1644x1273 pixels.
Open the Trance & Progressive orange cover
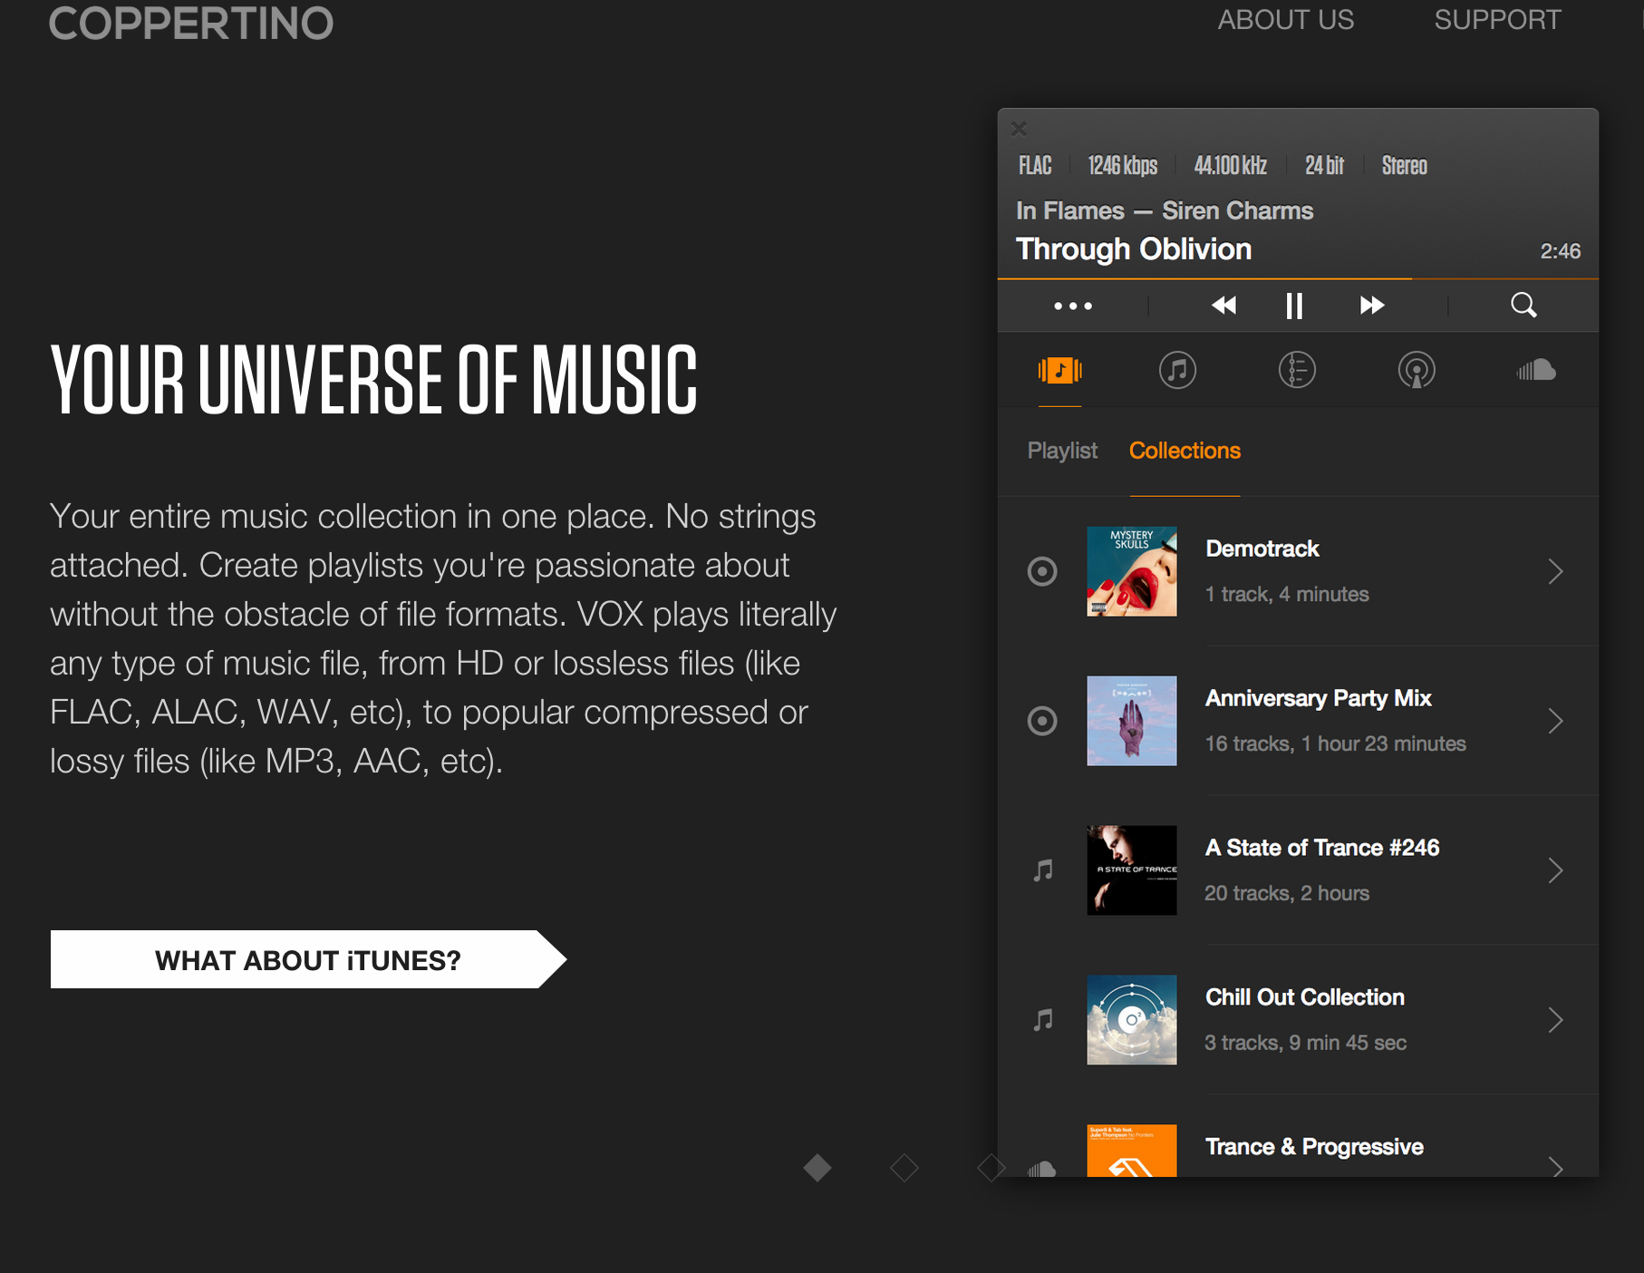[1132, 1151]
